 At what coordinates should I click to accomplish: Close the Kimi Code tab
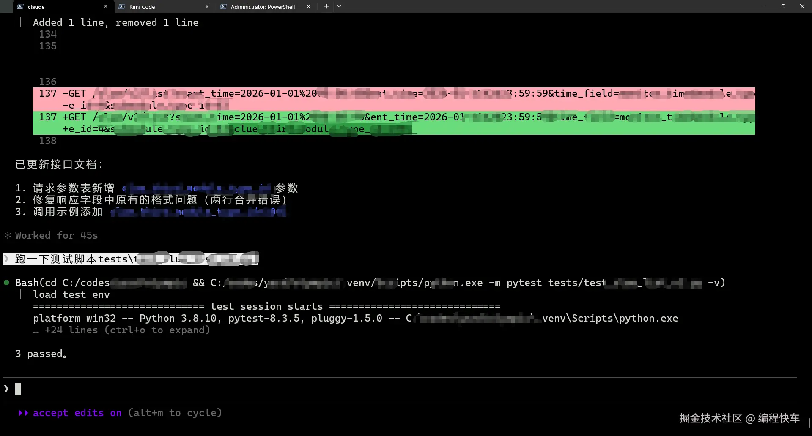[207, 7]
